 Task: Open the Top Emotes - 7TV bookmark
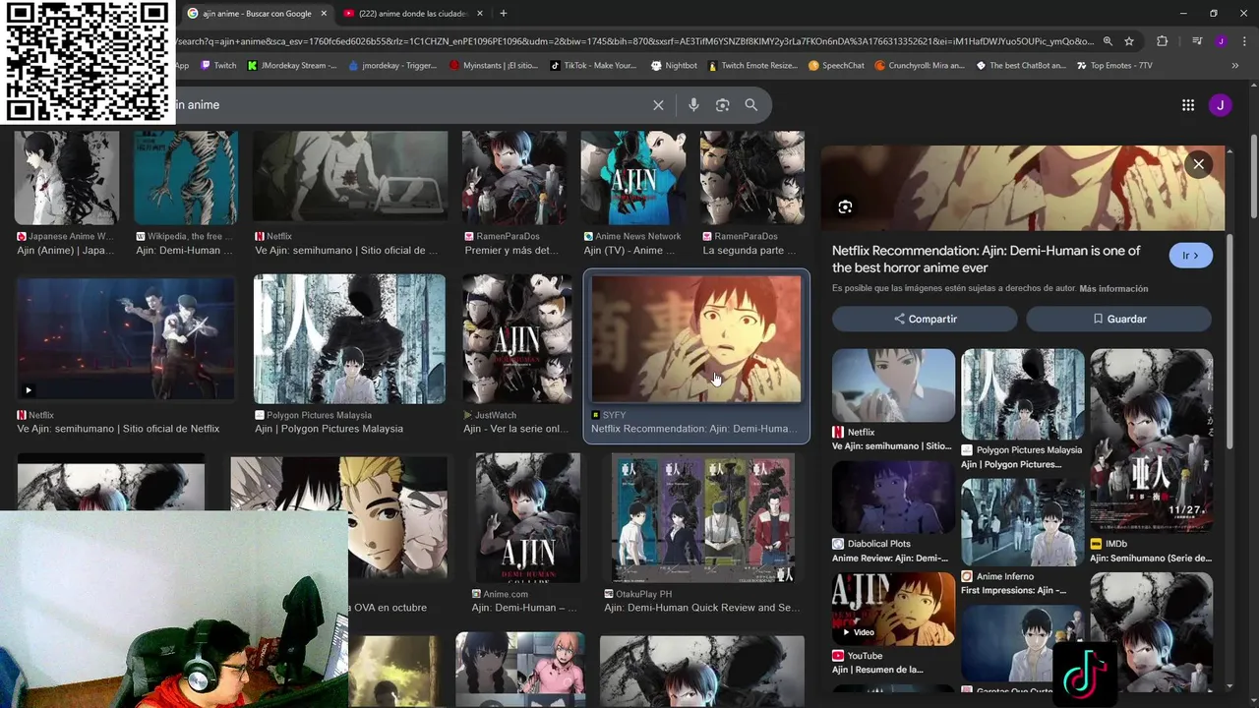[1114, 66]
